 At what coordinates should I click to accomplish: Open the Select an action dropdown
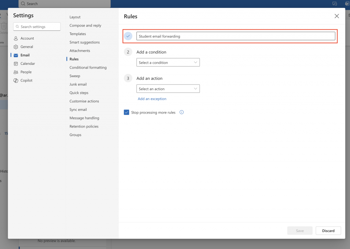(x=168, y=88)
